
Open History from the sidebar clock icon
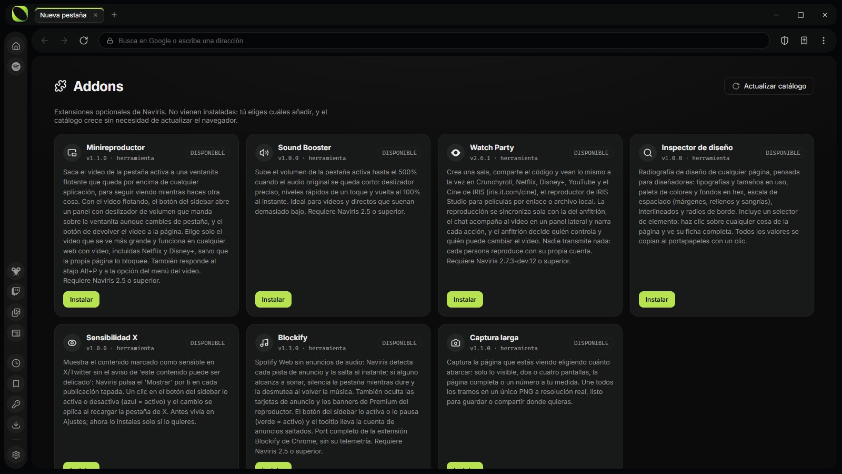[16, 363]
